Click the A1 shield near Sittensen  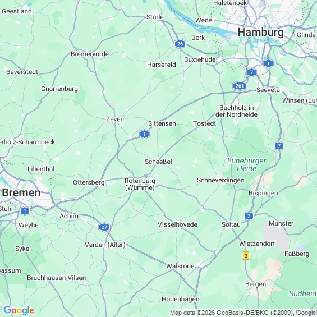pyautogui.click(x=144, y=134)
